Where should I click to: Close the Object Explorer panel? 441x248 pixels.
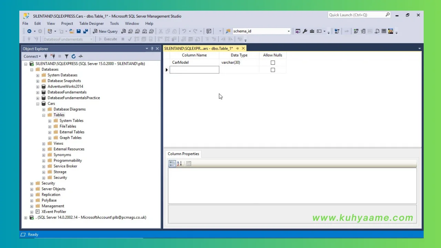(157, 49)
